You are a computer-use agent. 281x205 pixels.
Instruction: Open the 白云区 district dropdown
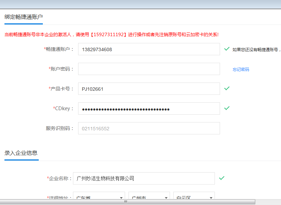coord(194,195)
